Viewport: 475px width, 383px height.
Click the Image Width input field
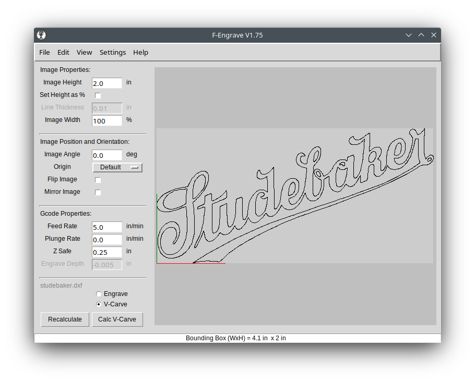pyautogui.click(x=107, y=121)
